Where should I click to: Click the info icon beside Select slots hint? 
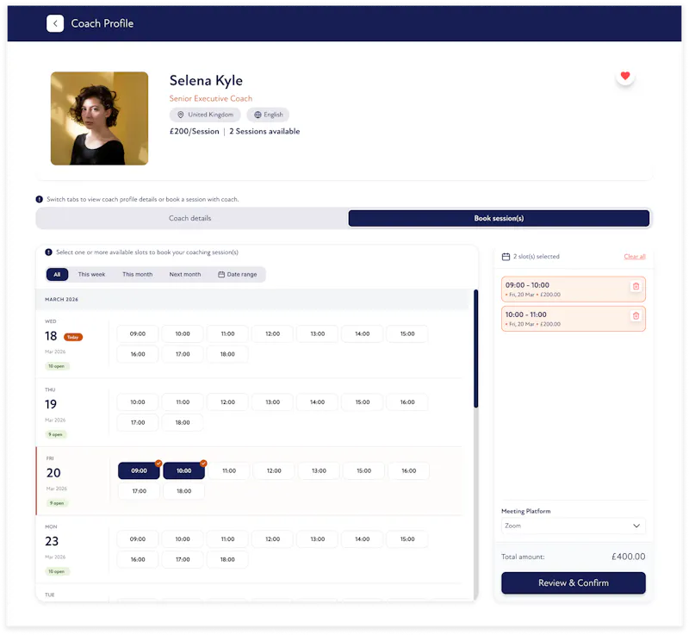tap(49, 252)
